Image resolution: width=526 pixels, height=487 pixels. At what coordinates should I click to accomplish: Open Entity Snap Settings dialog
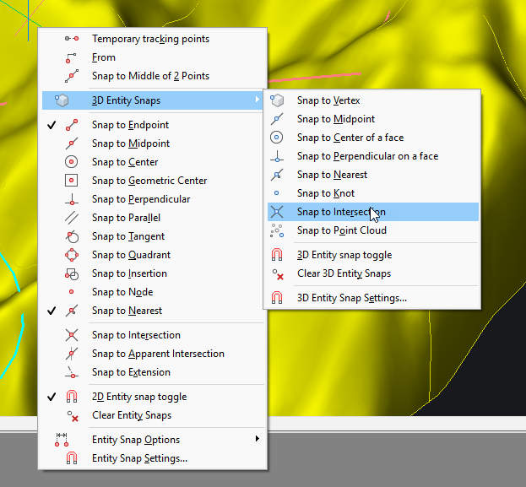[139, 458]
